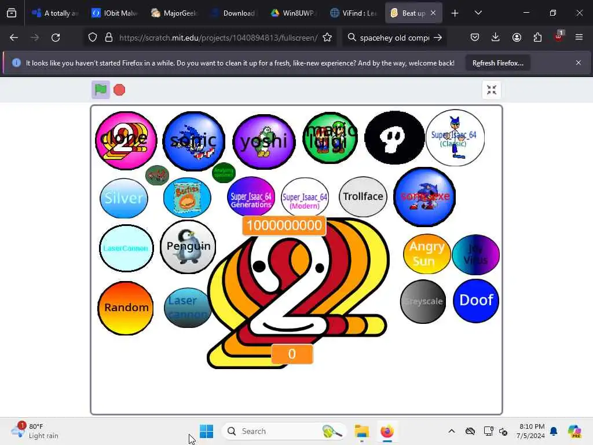Viewport: 593px width, 445px height.
Task: Switch to the IObit Malw tab
Action: coord(115,13)
